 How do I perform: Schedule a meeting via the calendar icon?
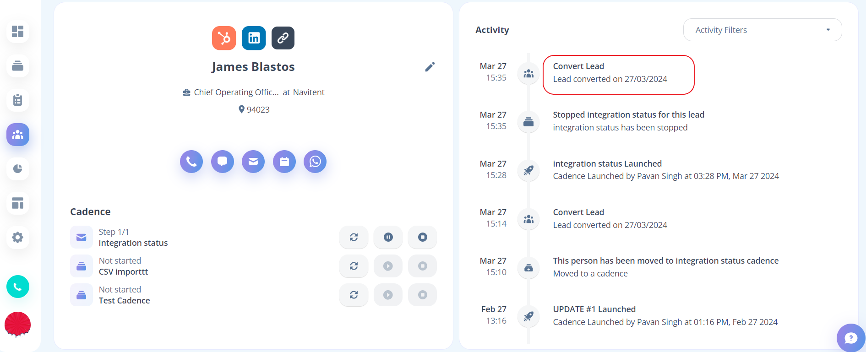click(x=284, y=162)
